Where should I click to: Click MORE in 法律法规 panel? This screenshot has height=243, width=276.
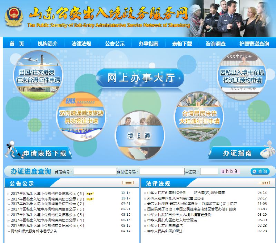coord(264,183)
